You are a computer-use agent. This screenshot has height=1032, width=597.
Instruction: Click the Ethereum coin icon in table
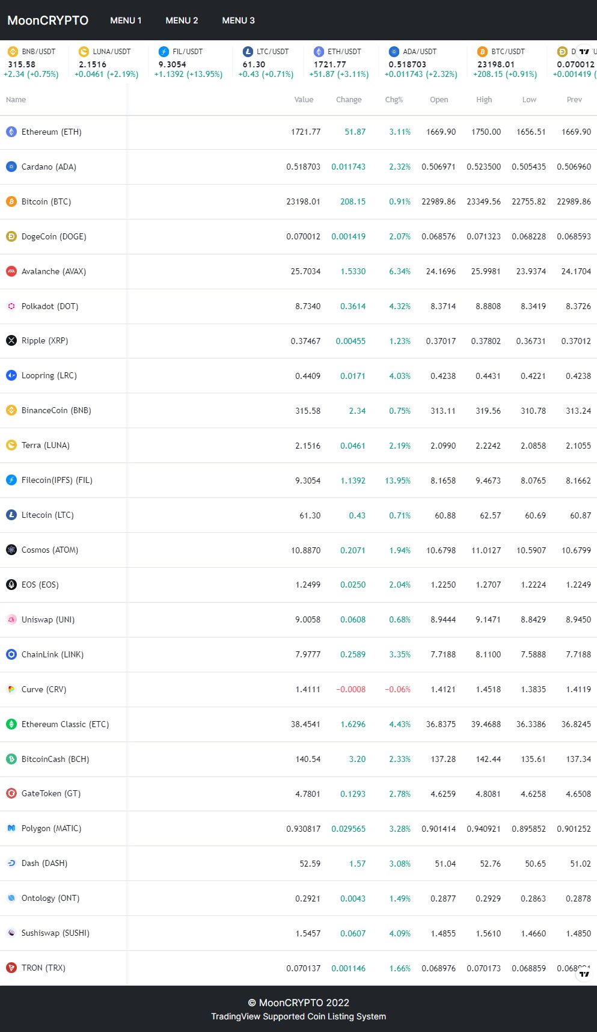tap(11, 132)
